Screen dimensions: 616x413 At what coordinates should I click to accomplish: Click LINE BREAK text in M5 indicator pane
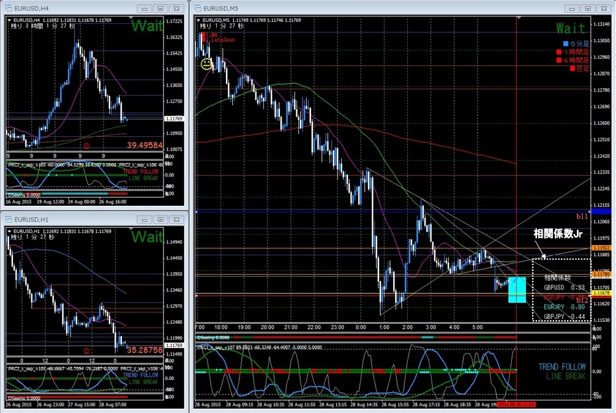click(566, 376)
